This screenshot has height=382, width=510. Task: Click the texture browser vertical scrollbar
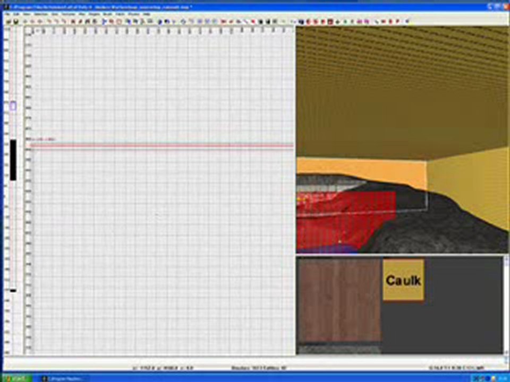[x=506, y=306]
